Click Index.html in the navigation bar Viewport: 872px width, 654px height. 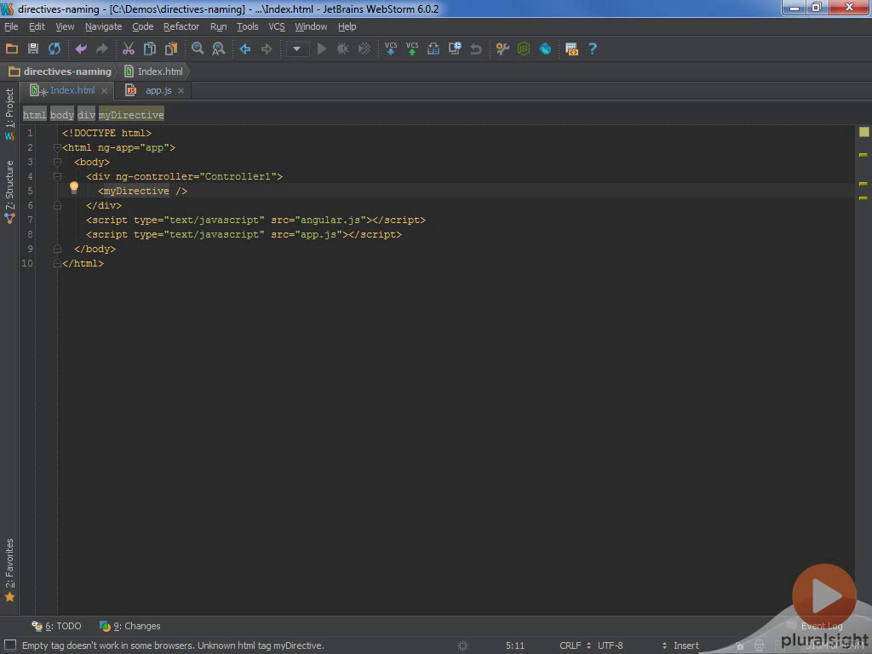(x=154, y=72)
